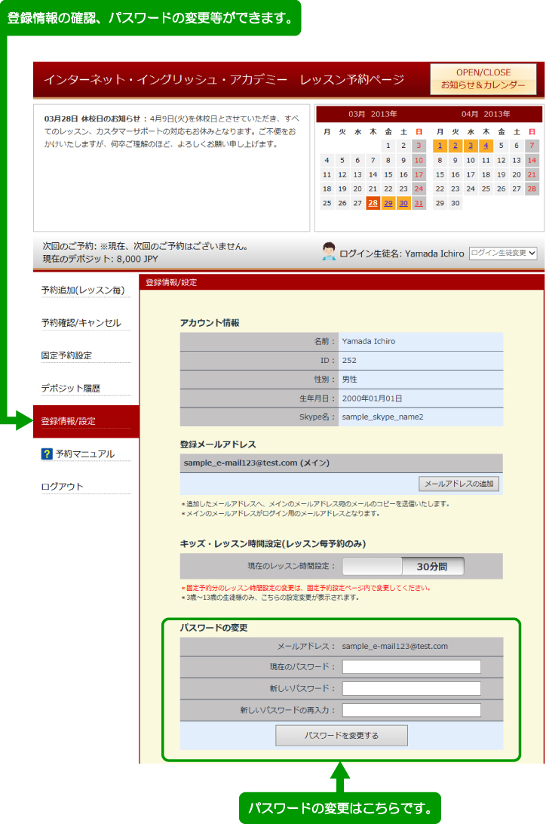Click the ID value 252
This screenshot has height=824, width=546.
349,360
